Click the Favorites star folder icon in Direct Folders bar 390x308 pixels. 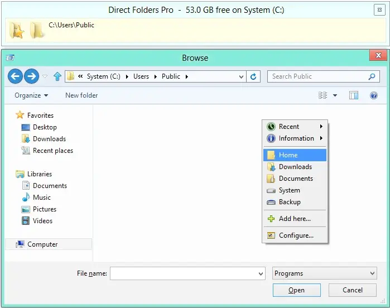click(17, 30)
